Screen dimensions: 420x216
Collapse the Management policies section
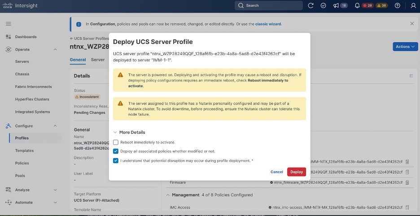pos(168,195)
